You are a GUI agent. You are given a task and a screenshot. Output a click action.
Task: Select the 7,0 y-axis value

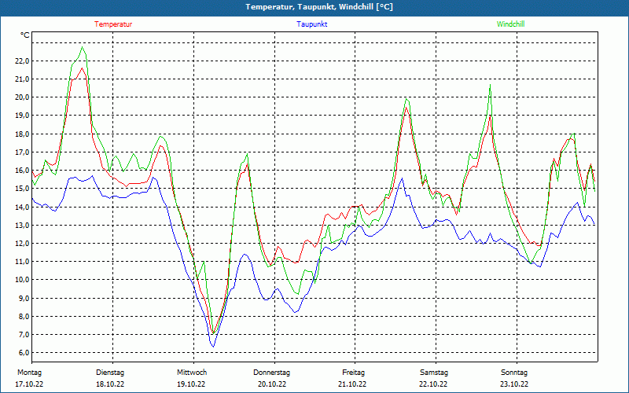(24, 335)
